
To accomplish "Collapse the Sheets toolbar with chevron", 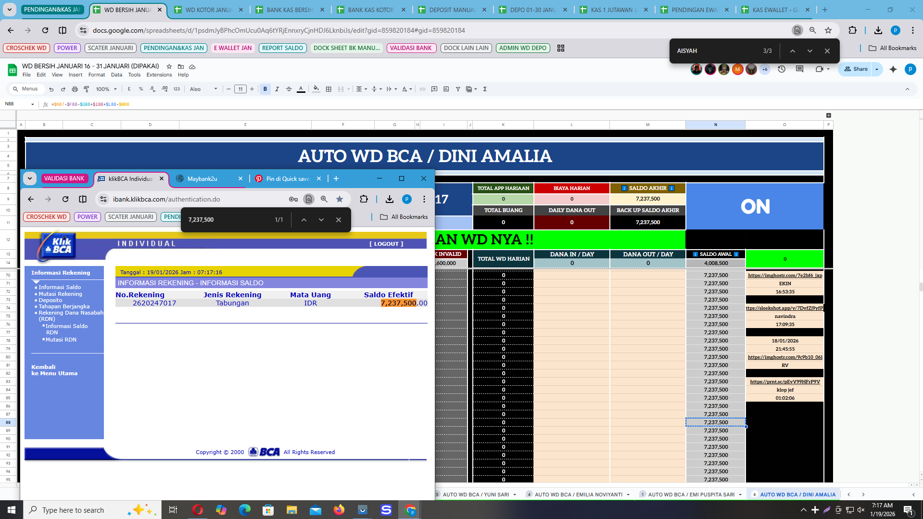I will pyautogui.click(x=907, y=89).
